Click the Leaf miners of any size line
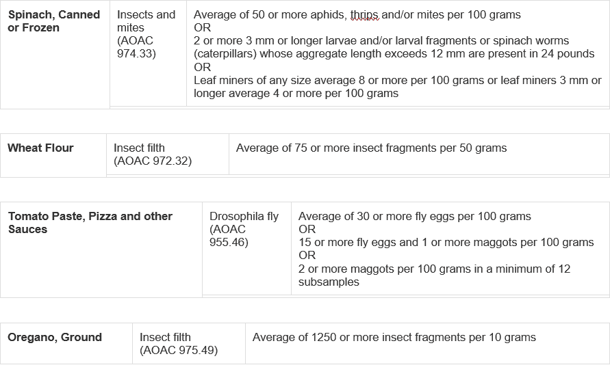Image resolution: width=610 pixels, height=365 pixels. click(x=398, y=81)
